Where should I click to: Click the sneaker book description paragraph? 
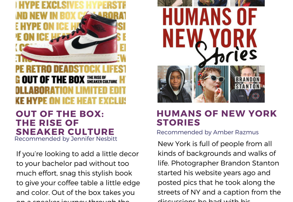point(78,176)
